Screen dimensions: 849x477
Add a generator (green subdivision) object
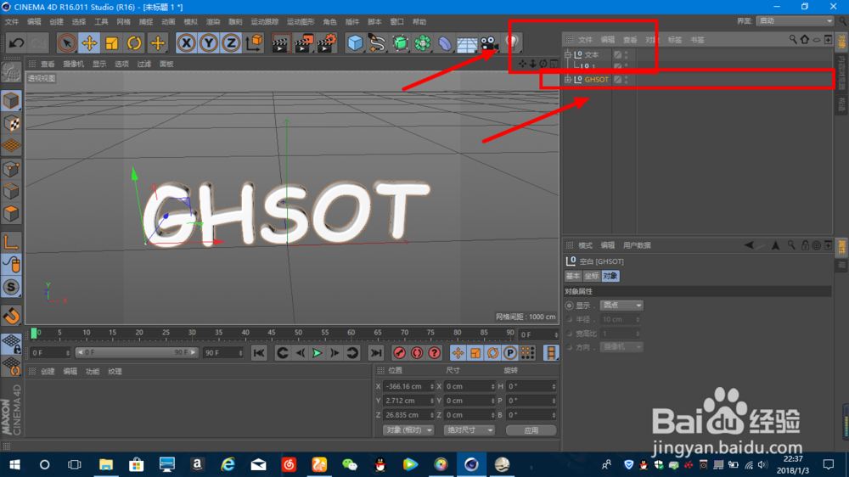pos(400,42)
